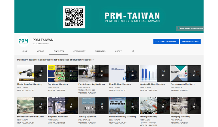Open the Bag Making Machines playlist thumbnail
The height and width of the screenshot is (127, 218).
point(63,73)
